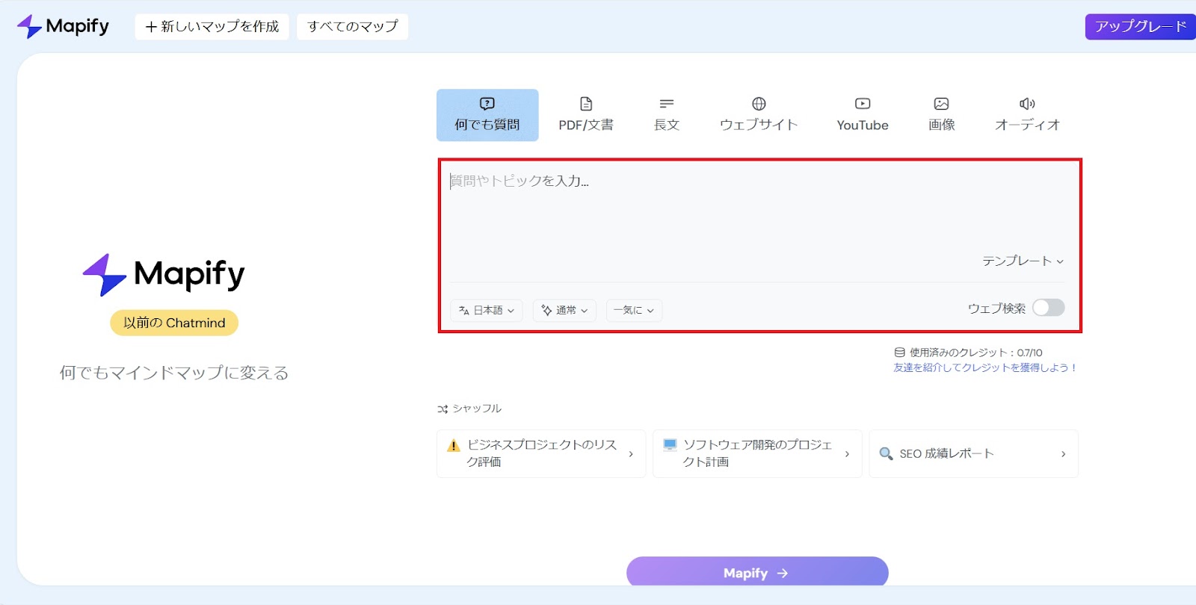Image resolution: width=1196 pixels, height=605 pixels.
Task: Click the warning icon on ビジネスプロジェクト card
Action: [453, 446]
